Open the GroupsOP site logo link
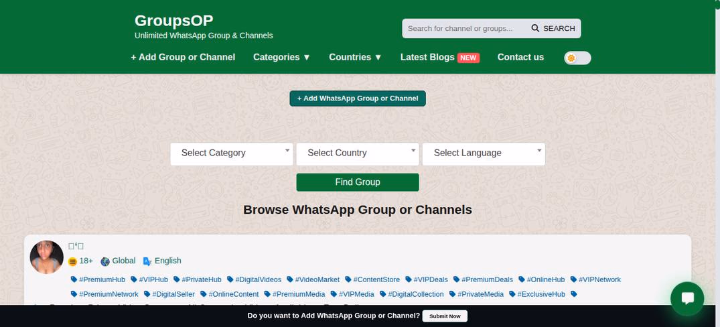This screenshot has height=327, width=720. point(173,21)
